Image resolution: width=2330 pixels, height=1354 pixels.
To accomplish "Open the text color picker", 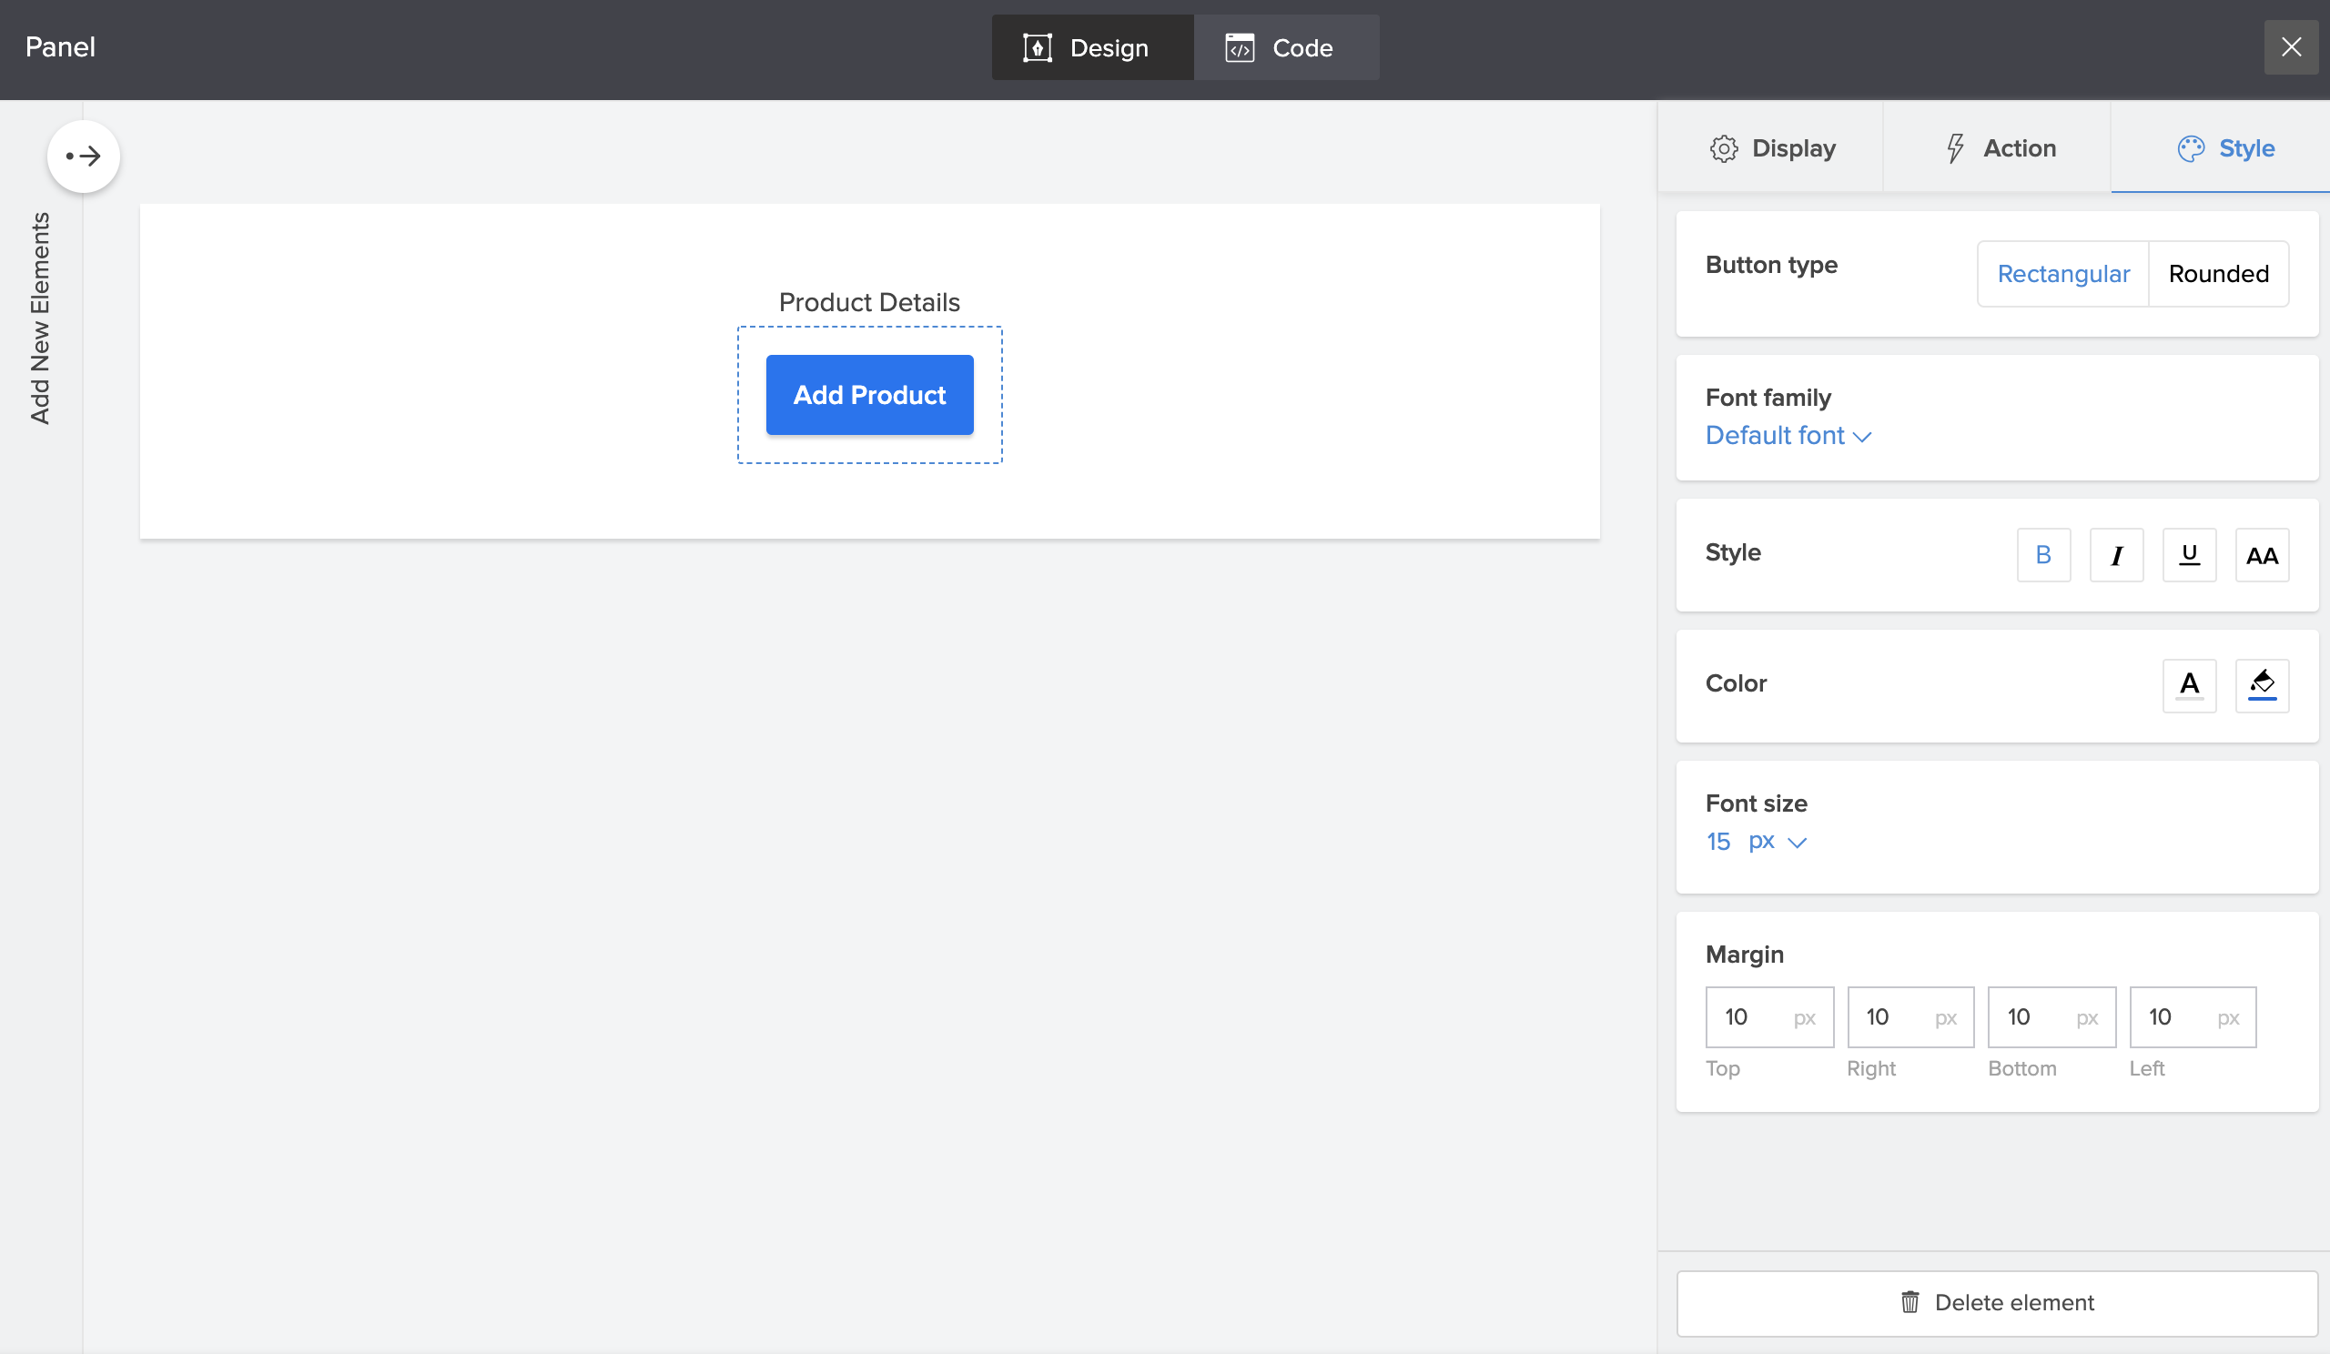I will 2189,685.
